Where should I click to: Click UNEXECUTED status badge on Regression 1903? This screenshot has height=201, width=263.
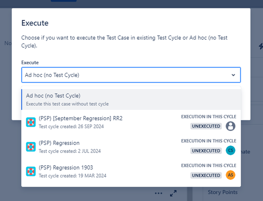tap(206, 175)
